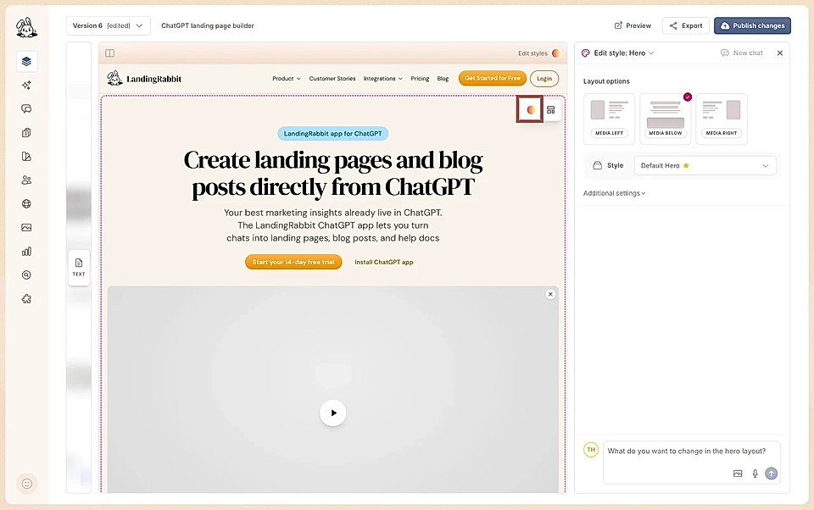Click the Login button
This screenshot has width=814, height=510.
tap(544, 78)
